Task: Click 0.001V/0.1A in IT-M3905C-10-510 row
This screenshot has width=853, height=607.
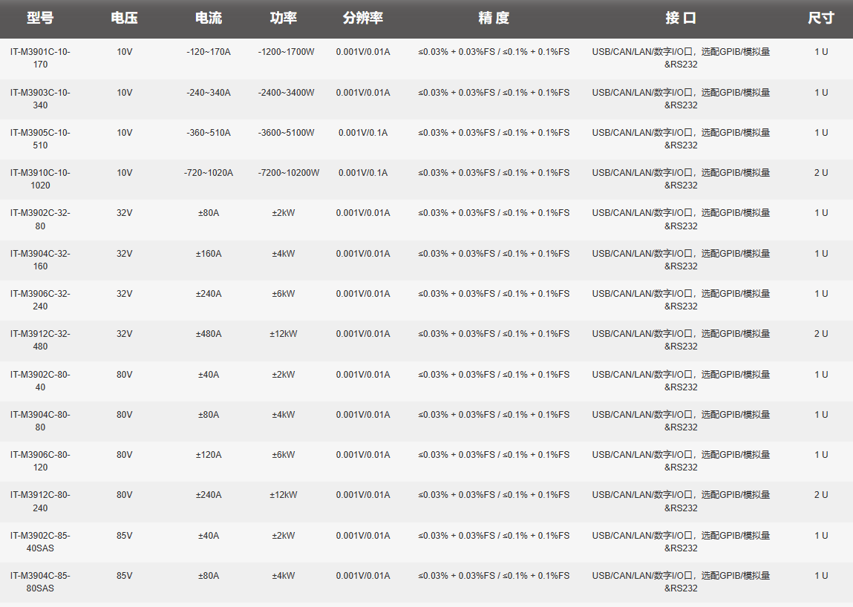Action: [x=363, y=133]
